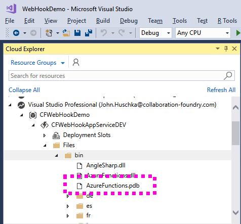
Task: Navigate backward with the back arrow button
Action: [16, 33]
